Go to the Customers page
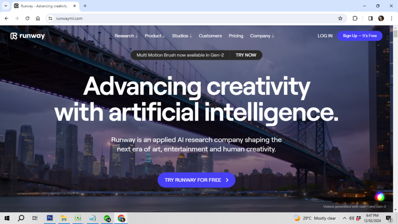 pos(210,36)
